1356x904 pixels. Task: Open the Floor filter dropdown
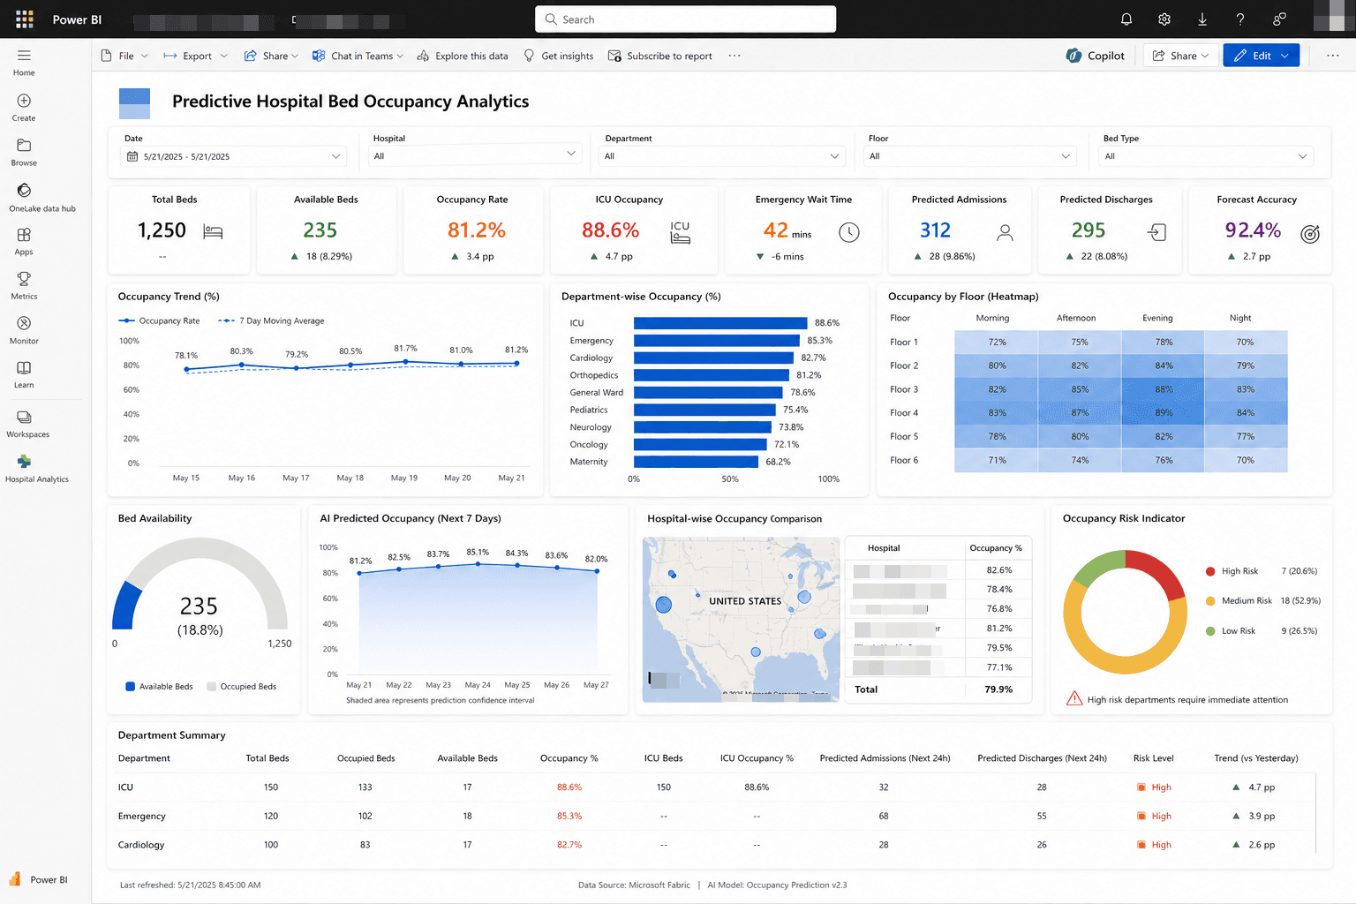tap(970, 156)
